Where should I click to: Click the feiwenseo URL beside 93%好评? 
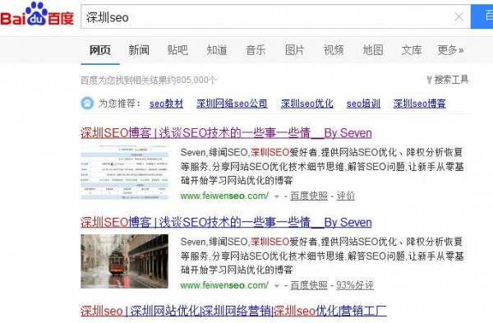(224, 285)
